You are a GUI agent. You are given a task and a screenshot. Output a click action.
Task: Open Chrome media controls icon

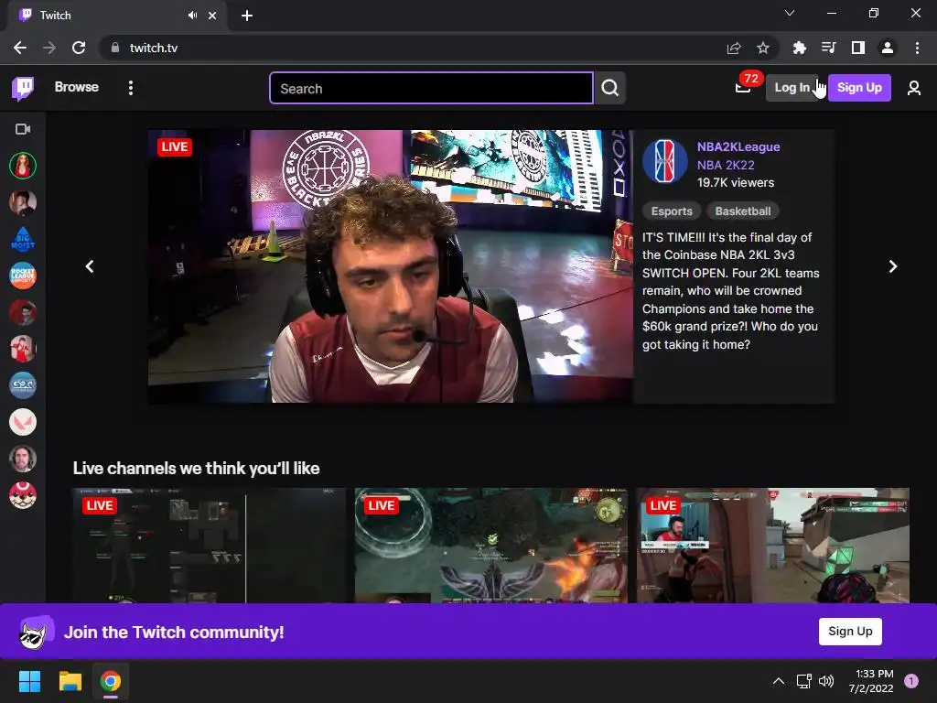(x=829, y=48)
